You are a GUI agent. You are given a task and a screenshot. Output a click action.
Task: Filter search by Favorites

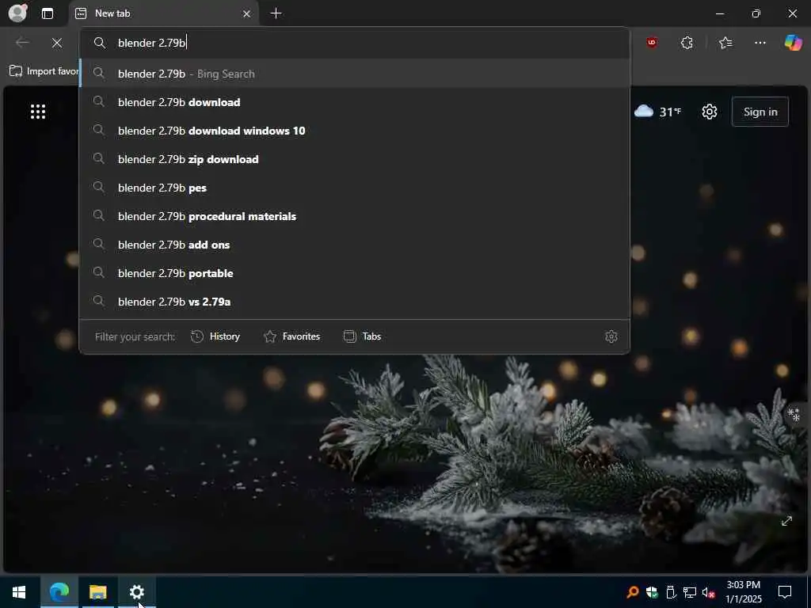pos(291,336)
